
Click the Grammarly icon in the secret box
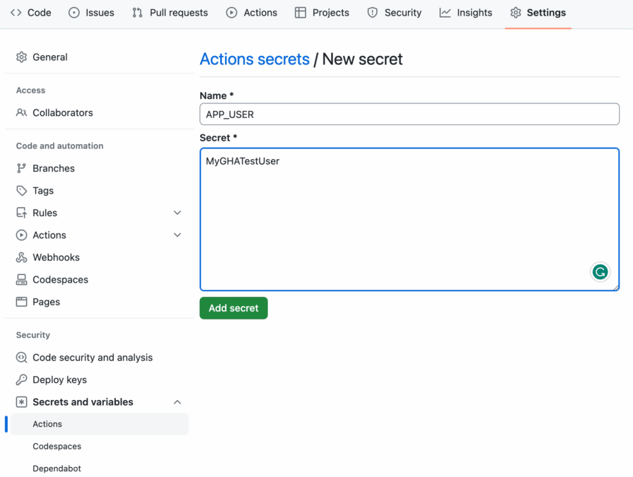pyautogui.click(x=600, y=271)
